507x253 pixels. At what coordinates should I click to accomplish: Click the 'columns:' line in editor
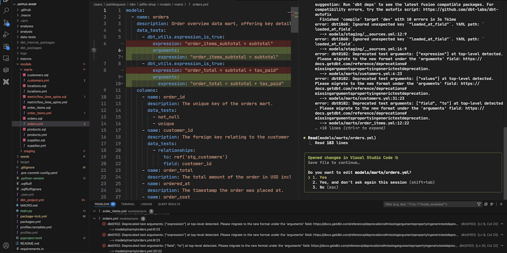pyautogui.click(x=147, y=90)
